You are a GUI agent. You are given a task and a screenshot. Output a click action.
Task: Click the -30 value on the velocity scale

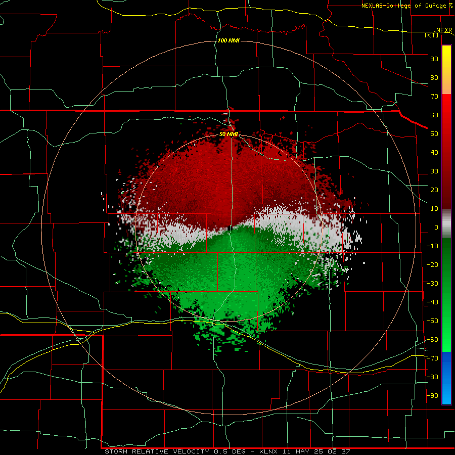pyautogui.click(x=432, y=284)
